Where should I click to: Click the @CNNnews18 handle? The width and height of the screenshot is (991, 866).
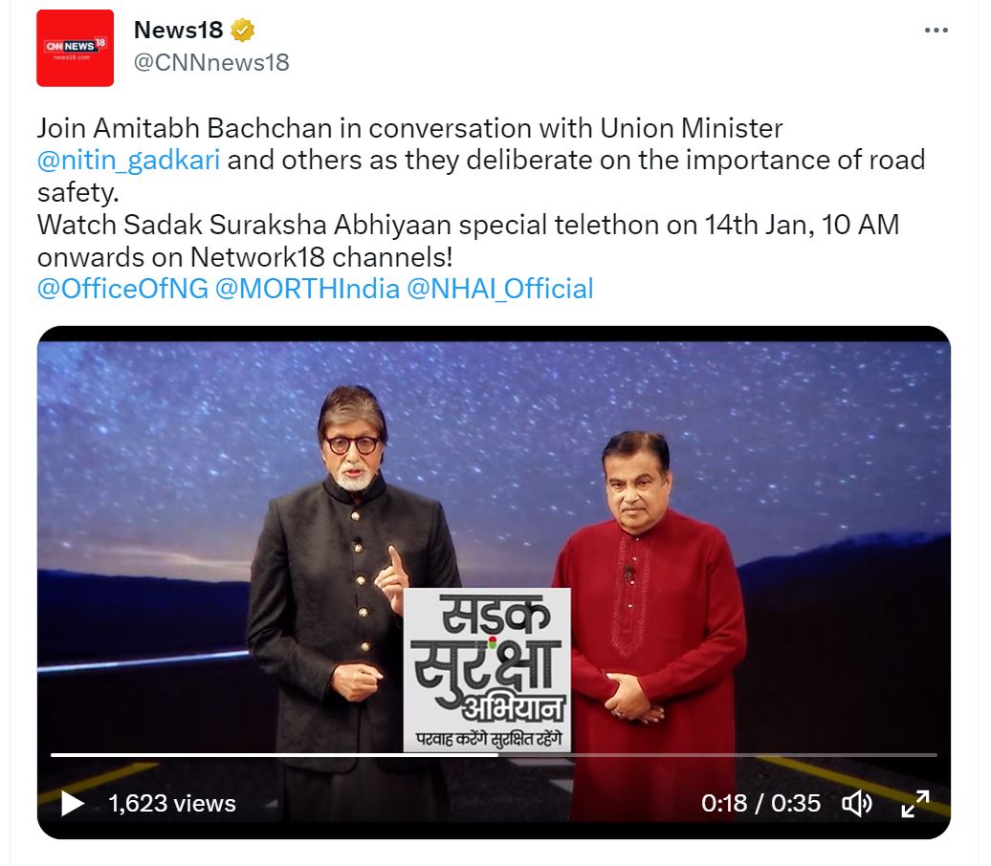(x=211, y=62)
